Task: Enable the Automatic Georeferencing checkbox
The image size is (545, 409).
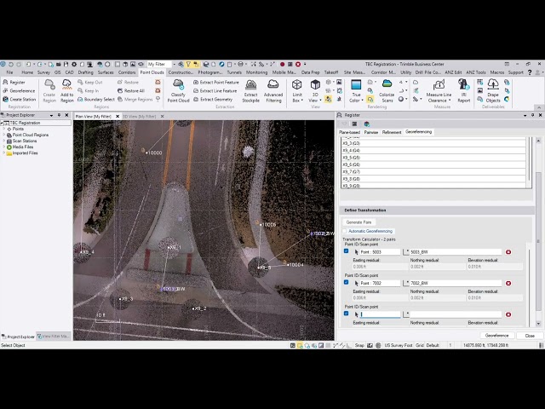Action: point(345,231)
